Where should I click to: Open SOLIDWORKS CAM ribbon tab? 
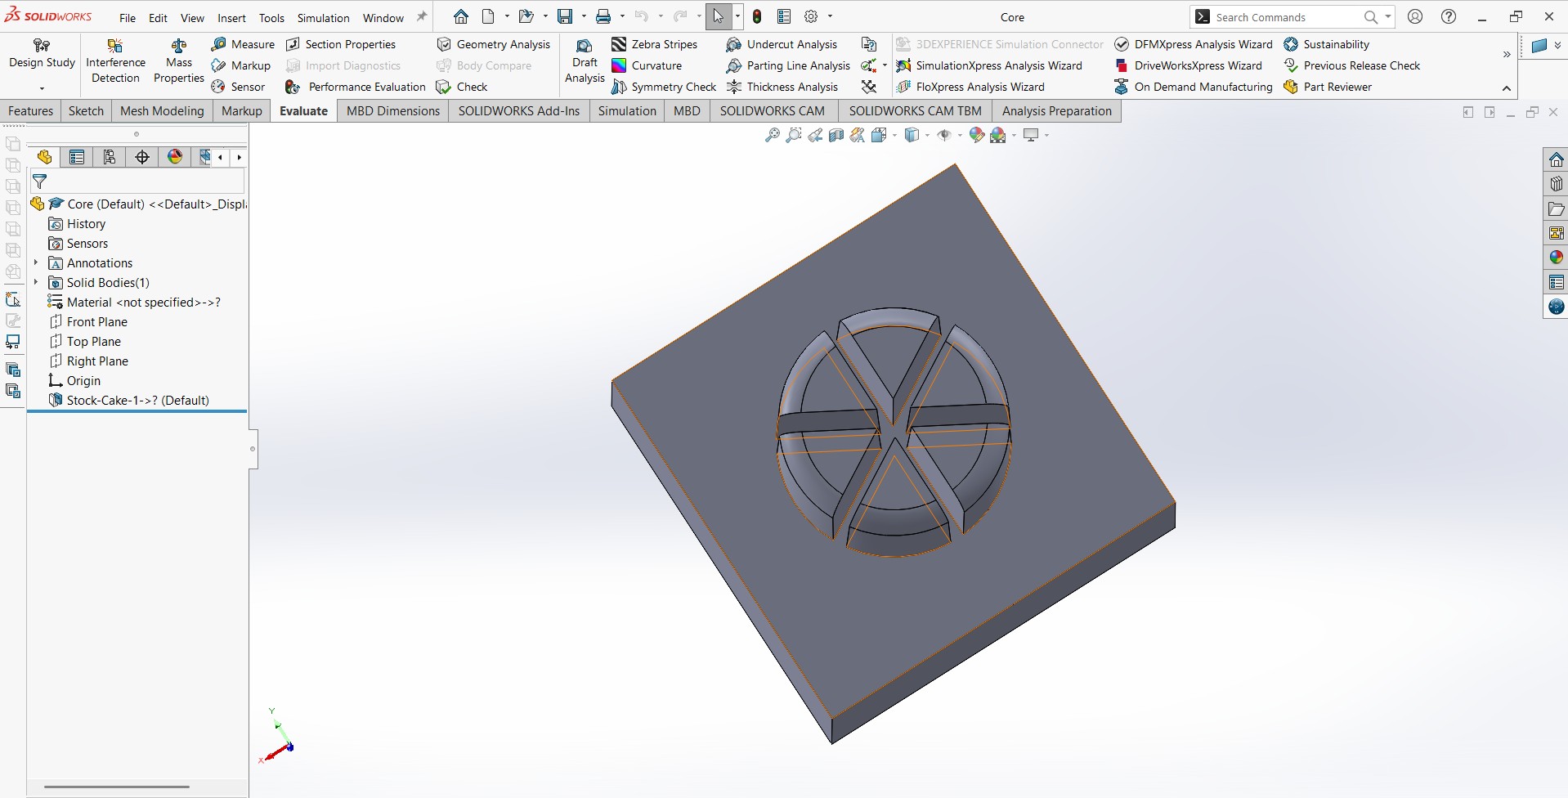(x=772, y=110)
